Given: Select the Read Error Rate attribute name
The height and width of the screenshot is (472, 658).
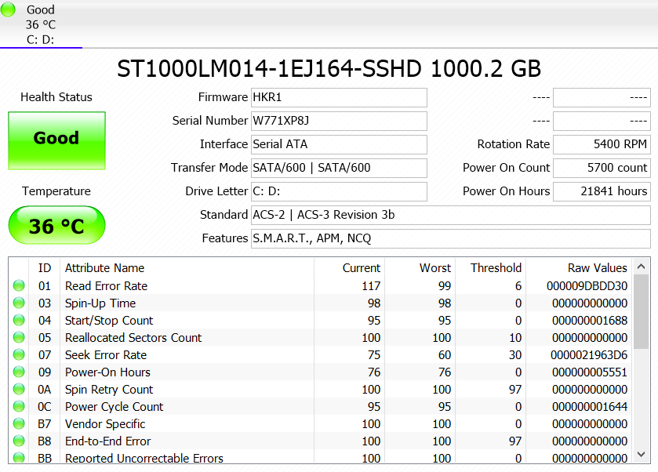Looking at the screenshot, I should tap(106, 286).
